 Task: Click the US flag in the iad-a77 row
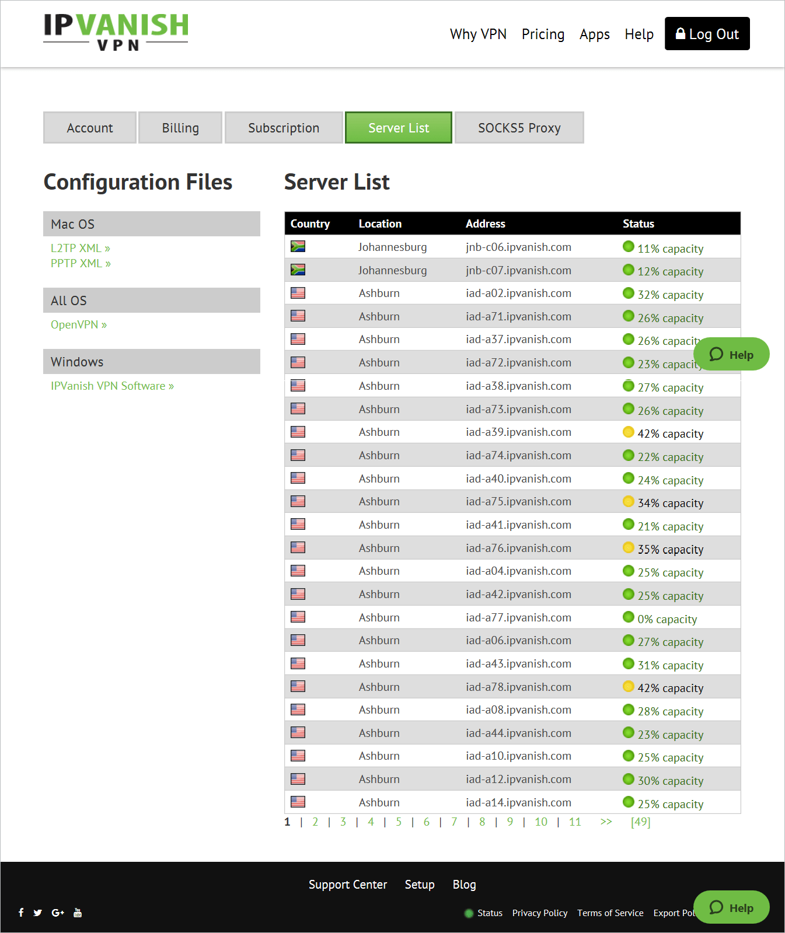coord(298,617)
